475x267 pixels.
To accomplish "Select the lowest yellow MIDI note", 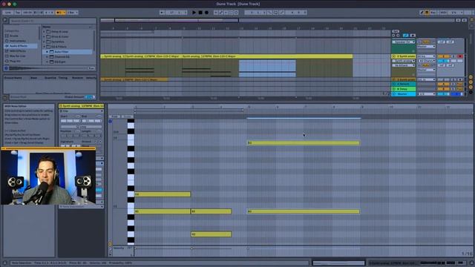I will [x=211, y=234].
